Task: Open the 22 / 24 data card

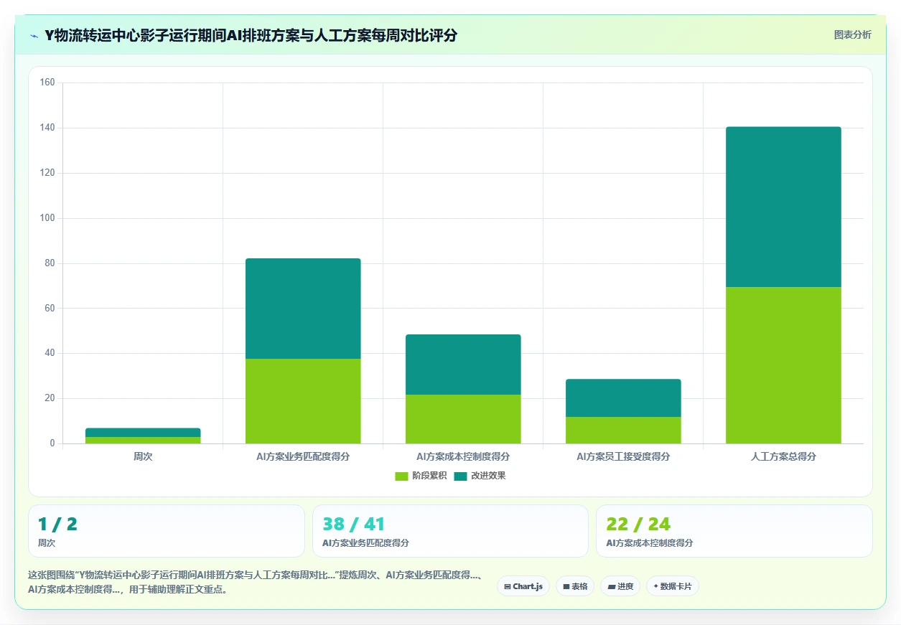Action: pos(734,531)
